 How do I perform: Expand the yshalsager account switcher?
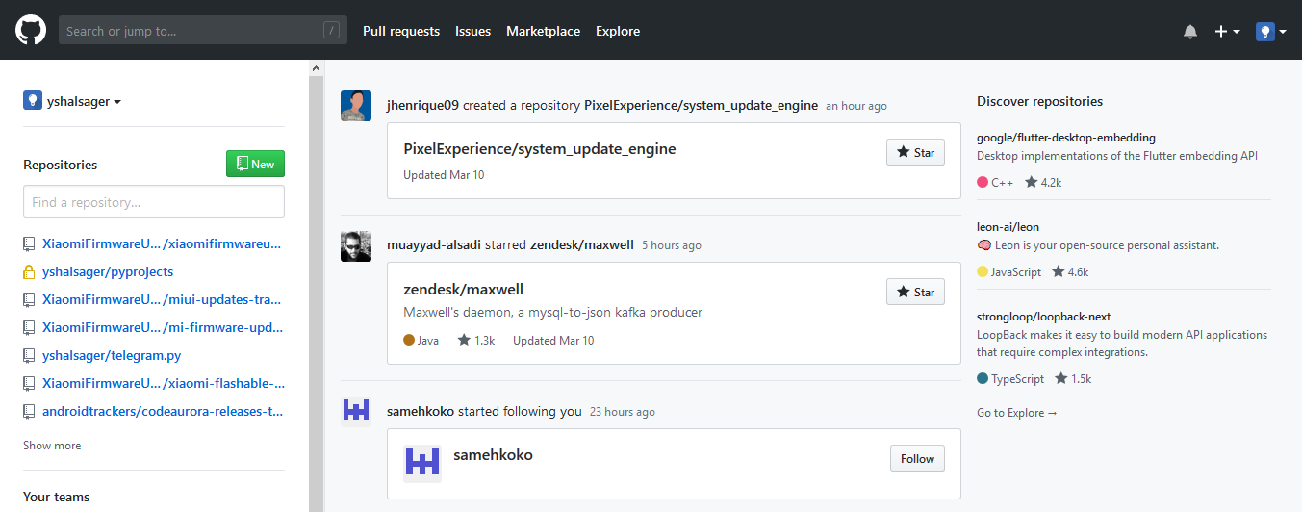click(x=72, y=101)
